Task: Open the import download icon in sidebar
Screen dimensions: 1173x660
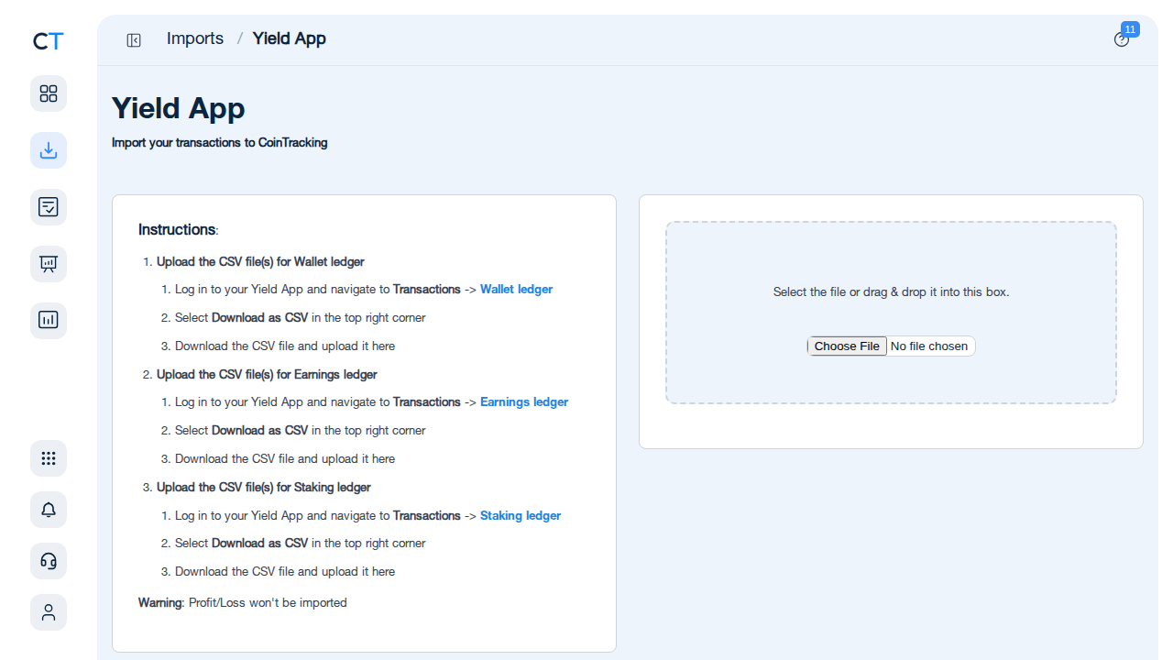Action: 49,150
